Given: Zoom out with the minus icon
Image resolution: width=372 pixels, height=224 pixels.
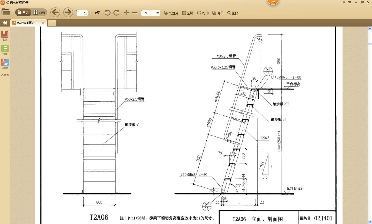Looking at the screenshot, I should coord(135,13).
